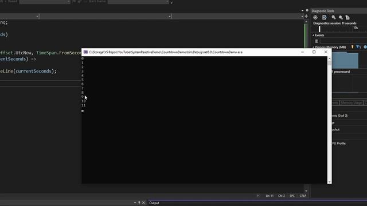Toggle pin on the bottom-left docked panel
The width and height of the screenshot is (367, 206).
coord(139,203)
